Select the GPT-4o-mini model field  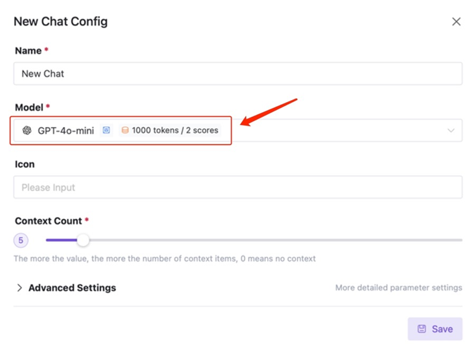tap(238, 130)
